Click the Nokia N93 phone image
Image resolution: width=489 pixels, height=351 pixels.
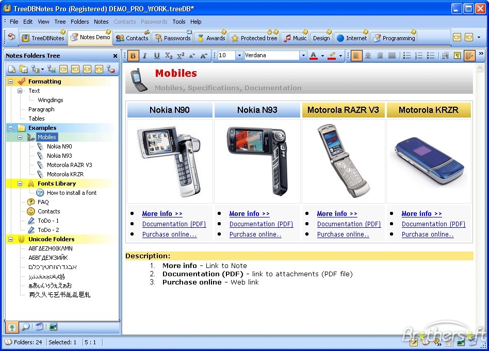257,161
